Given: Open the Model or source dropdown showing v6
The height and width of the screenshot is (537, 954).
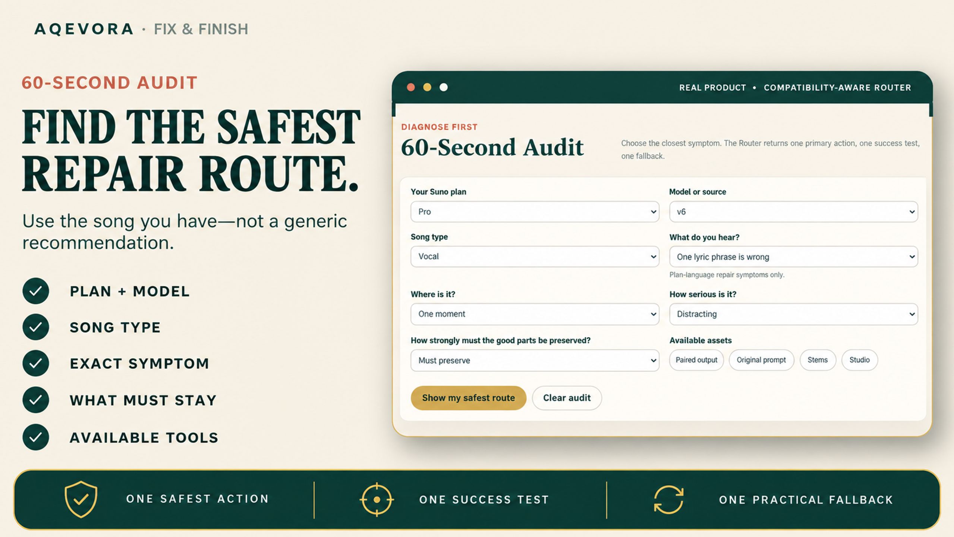Looking at the screenshot, I should (x=793, y=212).
